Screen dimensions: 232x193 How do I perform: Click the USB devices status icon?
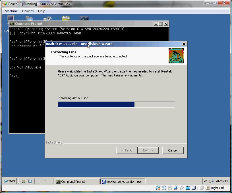(182, 188)
